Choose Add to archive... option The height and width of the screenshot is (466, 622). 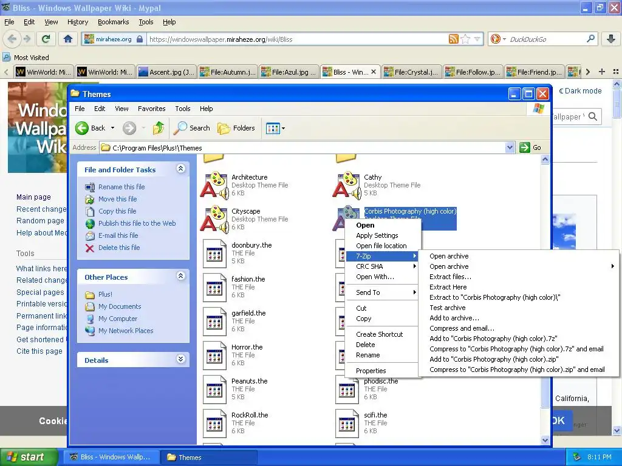click(x=518, y=318)
